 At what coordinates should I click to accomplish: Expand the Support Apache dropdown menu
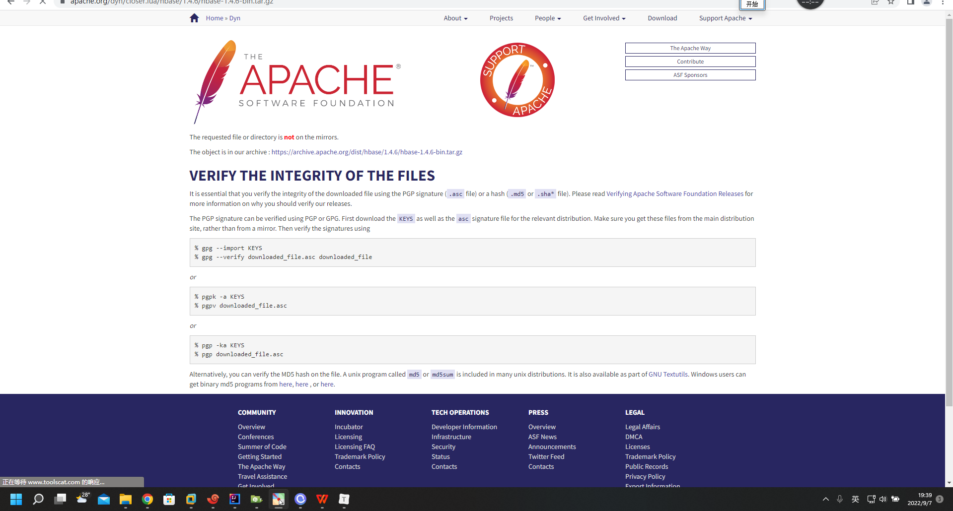coord(726,18)
